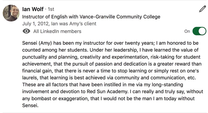Click the pencil edit icon
The height and width of the screenshot is (113, 208).
[x=203, y=9]
